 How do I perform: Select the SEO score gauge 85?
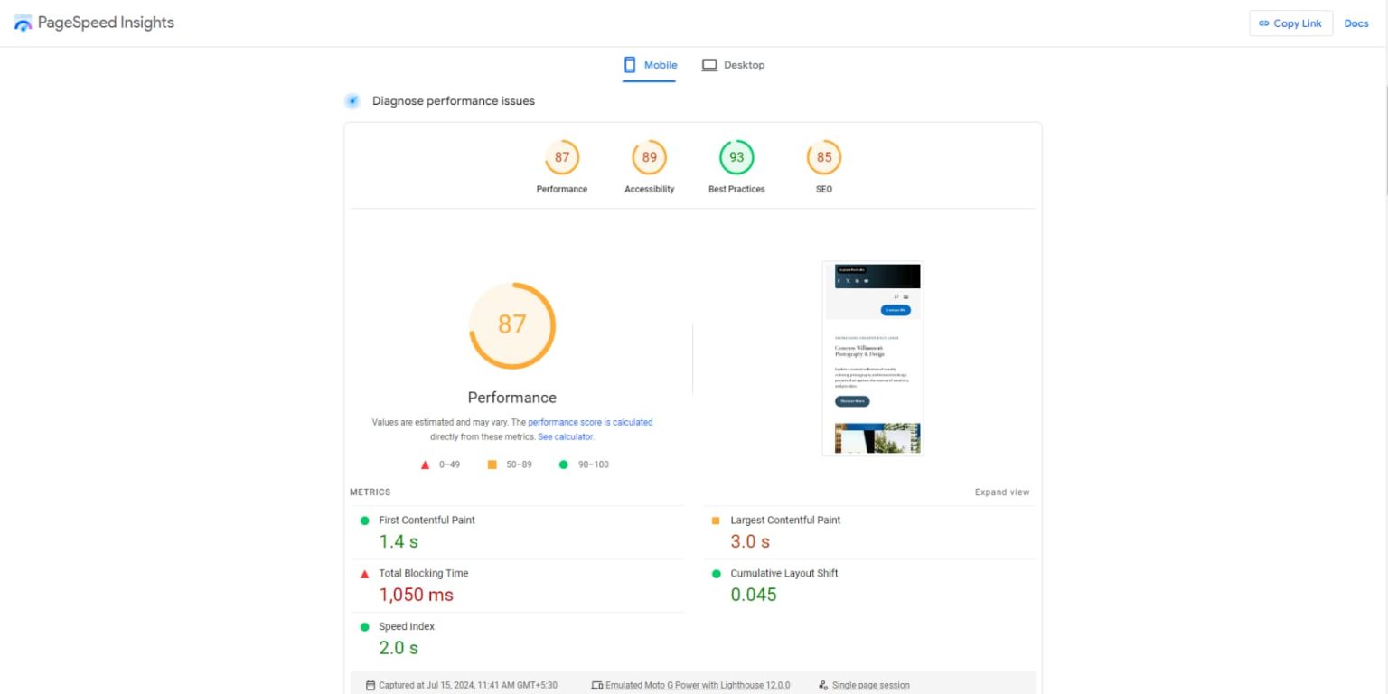pos(823,157)
